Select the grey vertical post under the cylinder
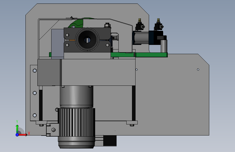The image size is (235, 152). (x=164, y=46)
